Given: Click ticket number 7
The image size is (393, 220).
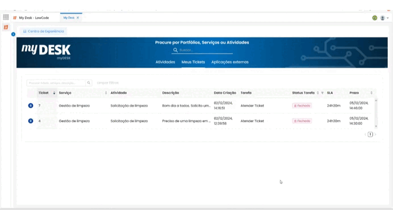Looking at the screenshot, I should tap(39, 105).
